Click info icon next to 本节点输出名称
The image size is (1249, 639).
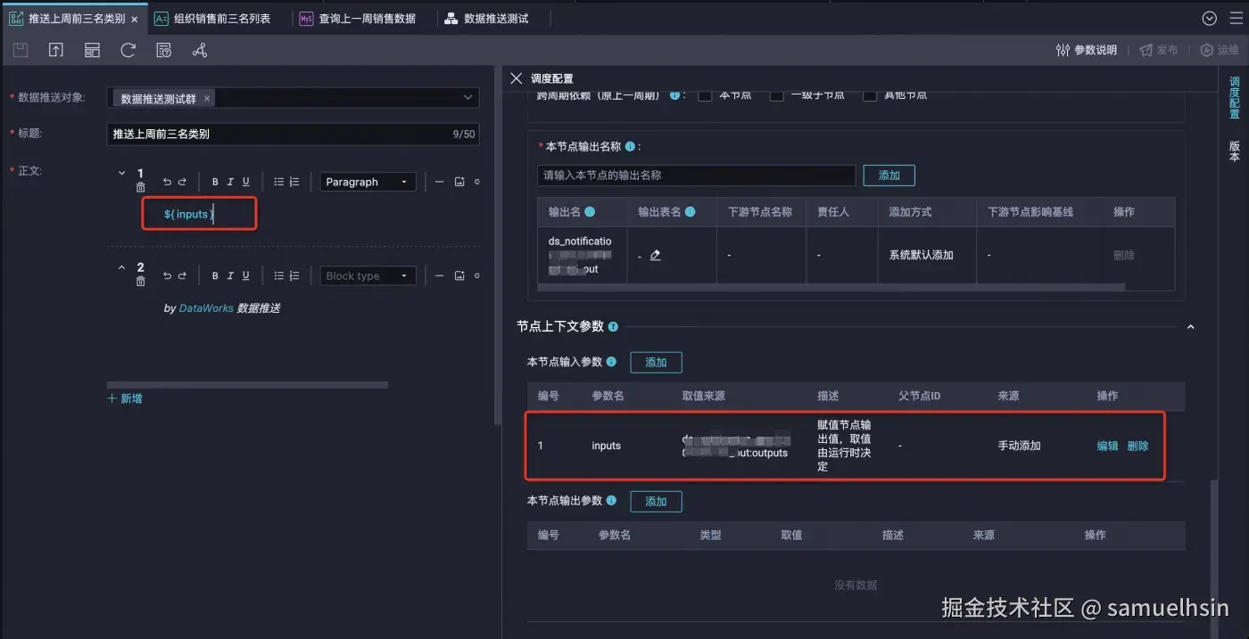click(630, 146)
